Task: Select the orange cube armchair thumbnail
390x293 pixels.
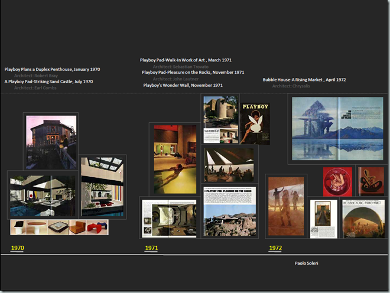Action: (77, 227)
